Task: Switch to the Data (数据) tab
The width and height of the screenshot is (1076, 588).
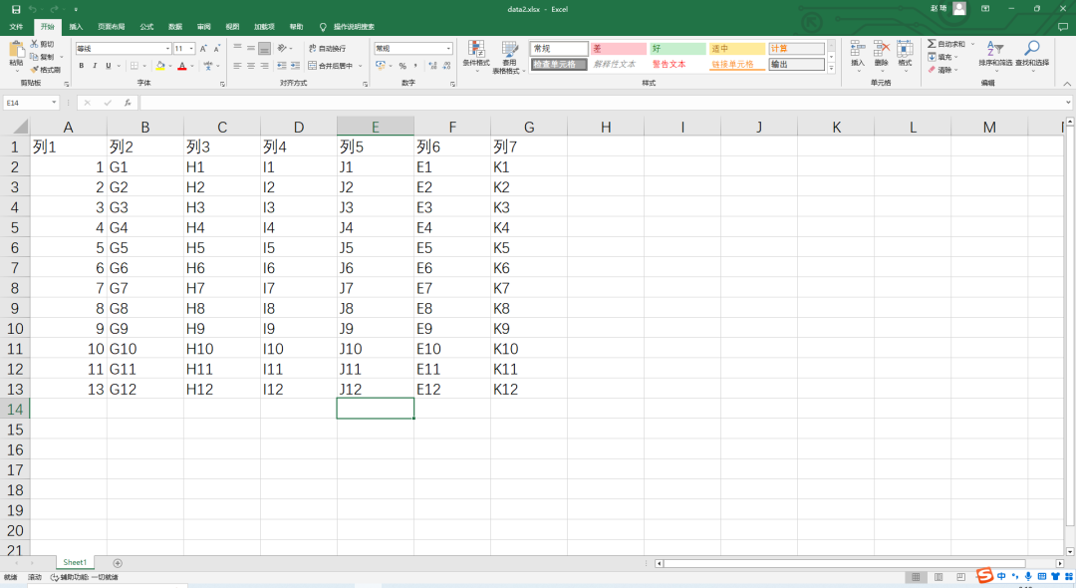Action: 175,27
